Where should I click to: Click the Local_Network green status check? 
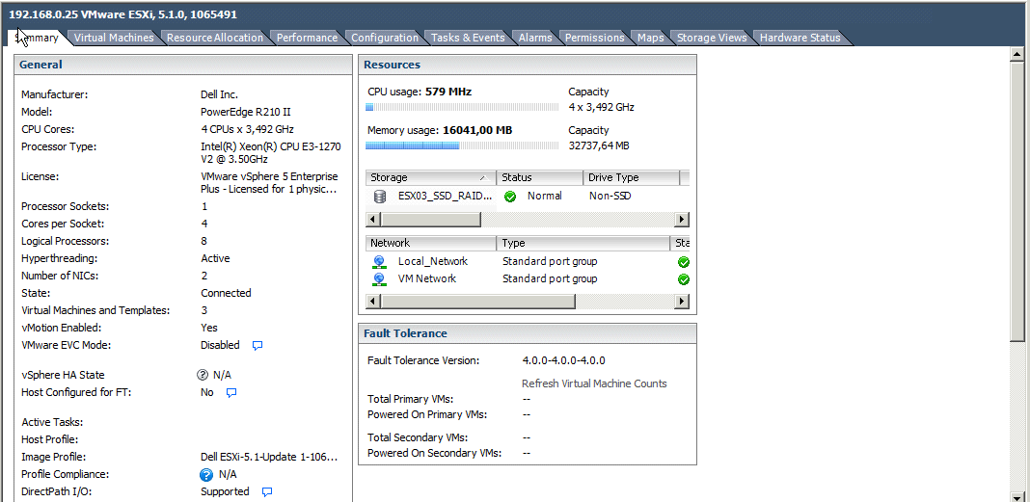pos(683,262)
